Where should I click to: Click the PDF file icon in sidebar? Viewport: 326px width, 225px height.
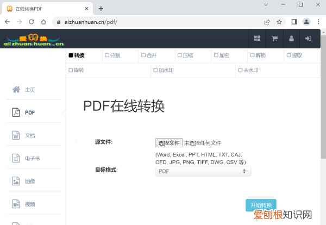click(x=16, y=112)
